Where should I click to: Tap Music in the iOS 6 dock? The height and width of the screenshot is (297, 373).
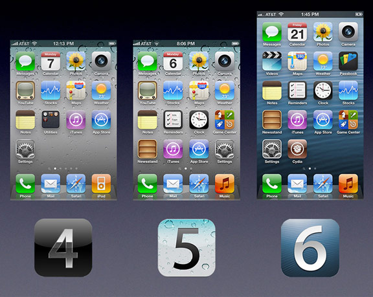[x=348, y=184]
